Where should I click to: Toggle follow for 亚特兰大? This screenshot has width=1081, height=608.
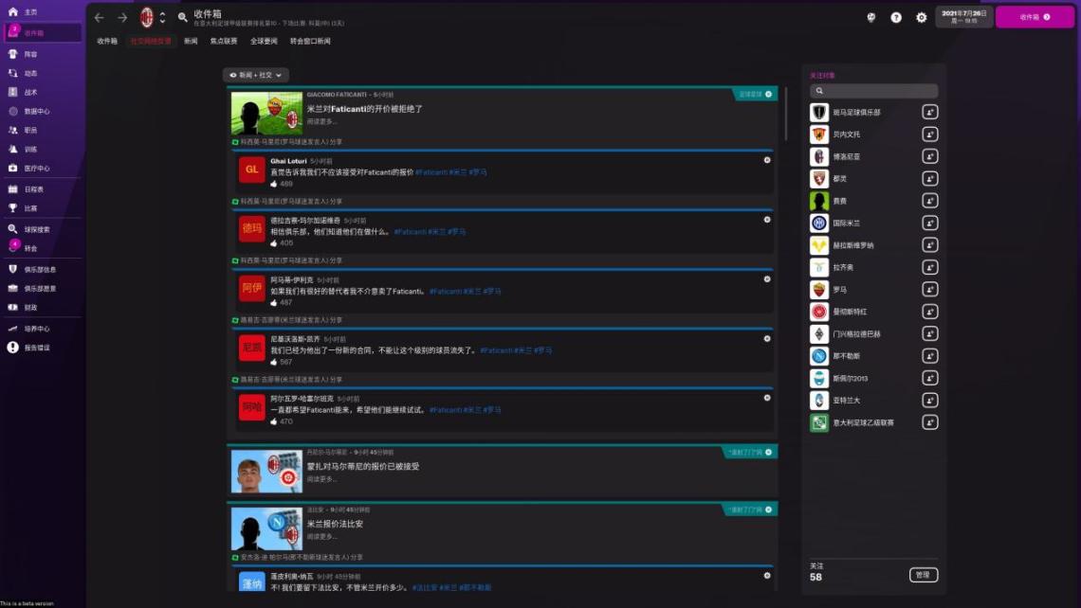(x=929, y=400)
